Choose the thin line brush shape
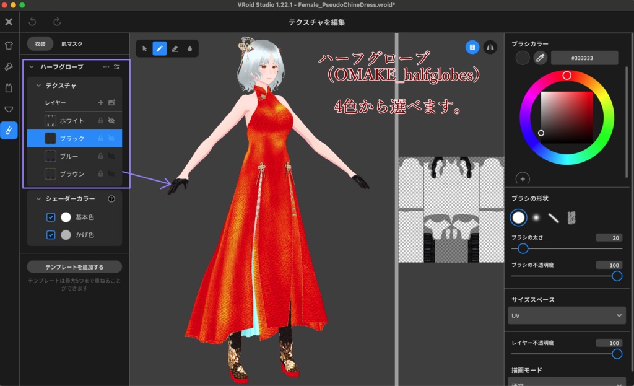 [554, 218]
